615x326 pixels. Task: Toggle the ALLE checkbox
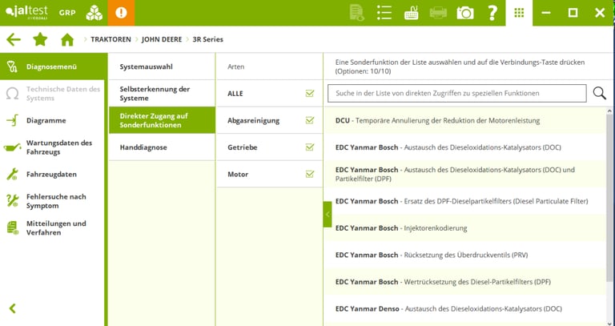point(309,94)
